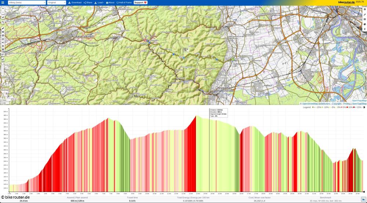Click the POI map pin sidebar icon
This screenshot has height=203, width=367.
point(364,29)
